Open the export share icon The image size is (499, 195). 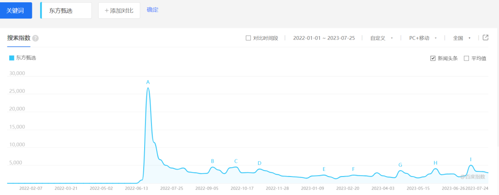tap(485, 37)
